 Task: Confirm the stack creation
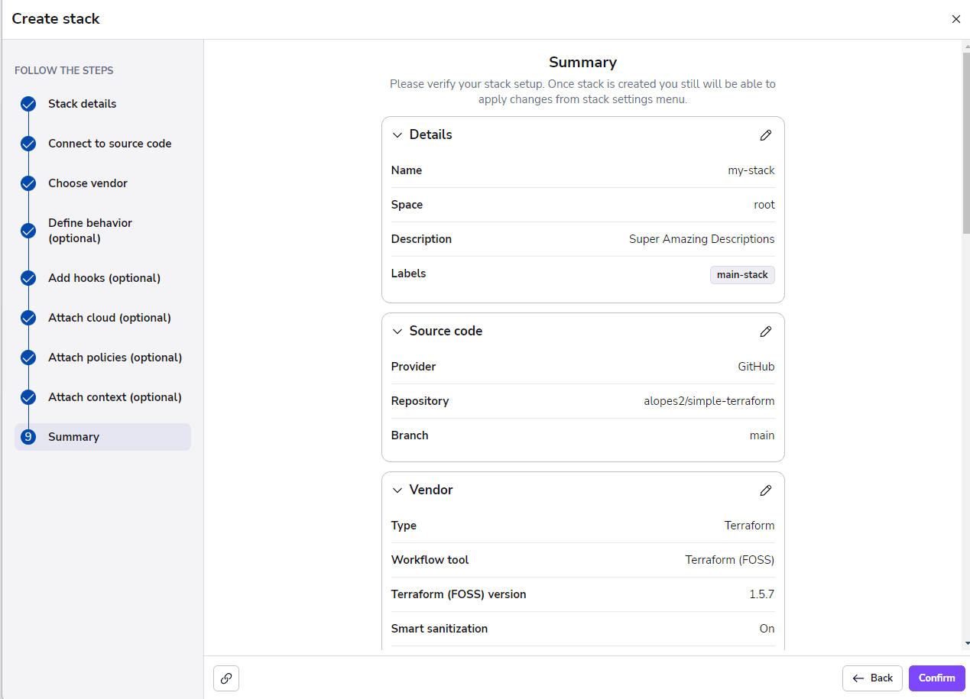click(936, 678)
